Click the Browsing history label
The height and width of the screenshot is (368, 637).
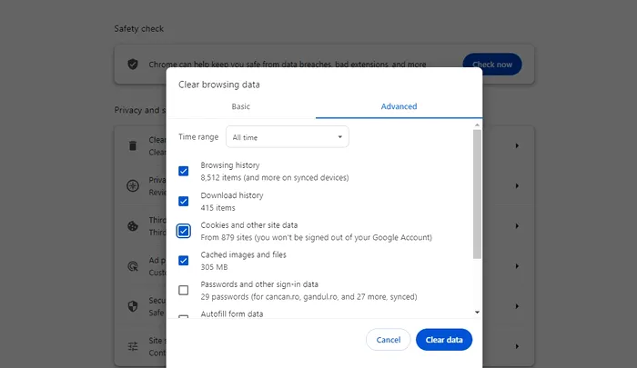coord(230,165)
